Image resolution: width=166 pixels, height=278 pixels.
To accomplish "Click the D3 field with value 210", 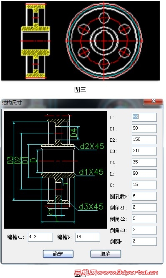I will tap(144, 151).
